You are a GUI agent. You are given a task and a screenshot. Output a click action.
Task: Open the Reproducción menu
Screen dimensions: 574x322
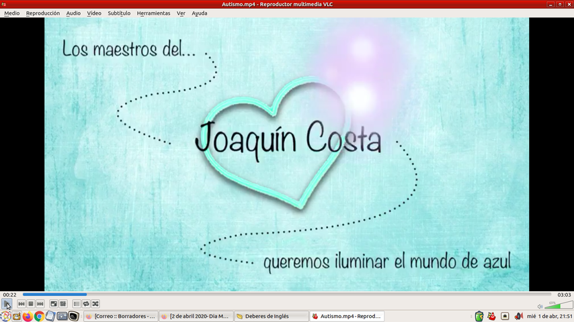click(43, 13)
